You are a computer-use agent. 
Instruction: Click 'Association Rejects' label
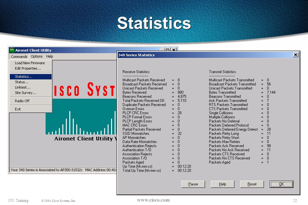tap(137, 154)
